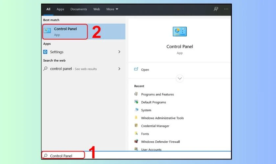276x164 pixels.
Task: Open Windows Administrative Tools recent item
Action: pos(162,118)
